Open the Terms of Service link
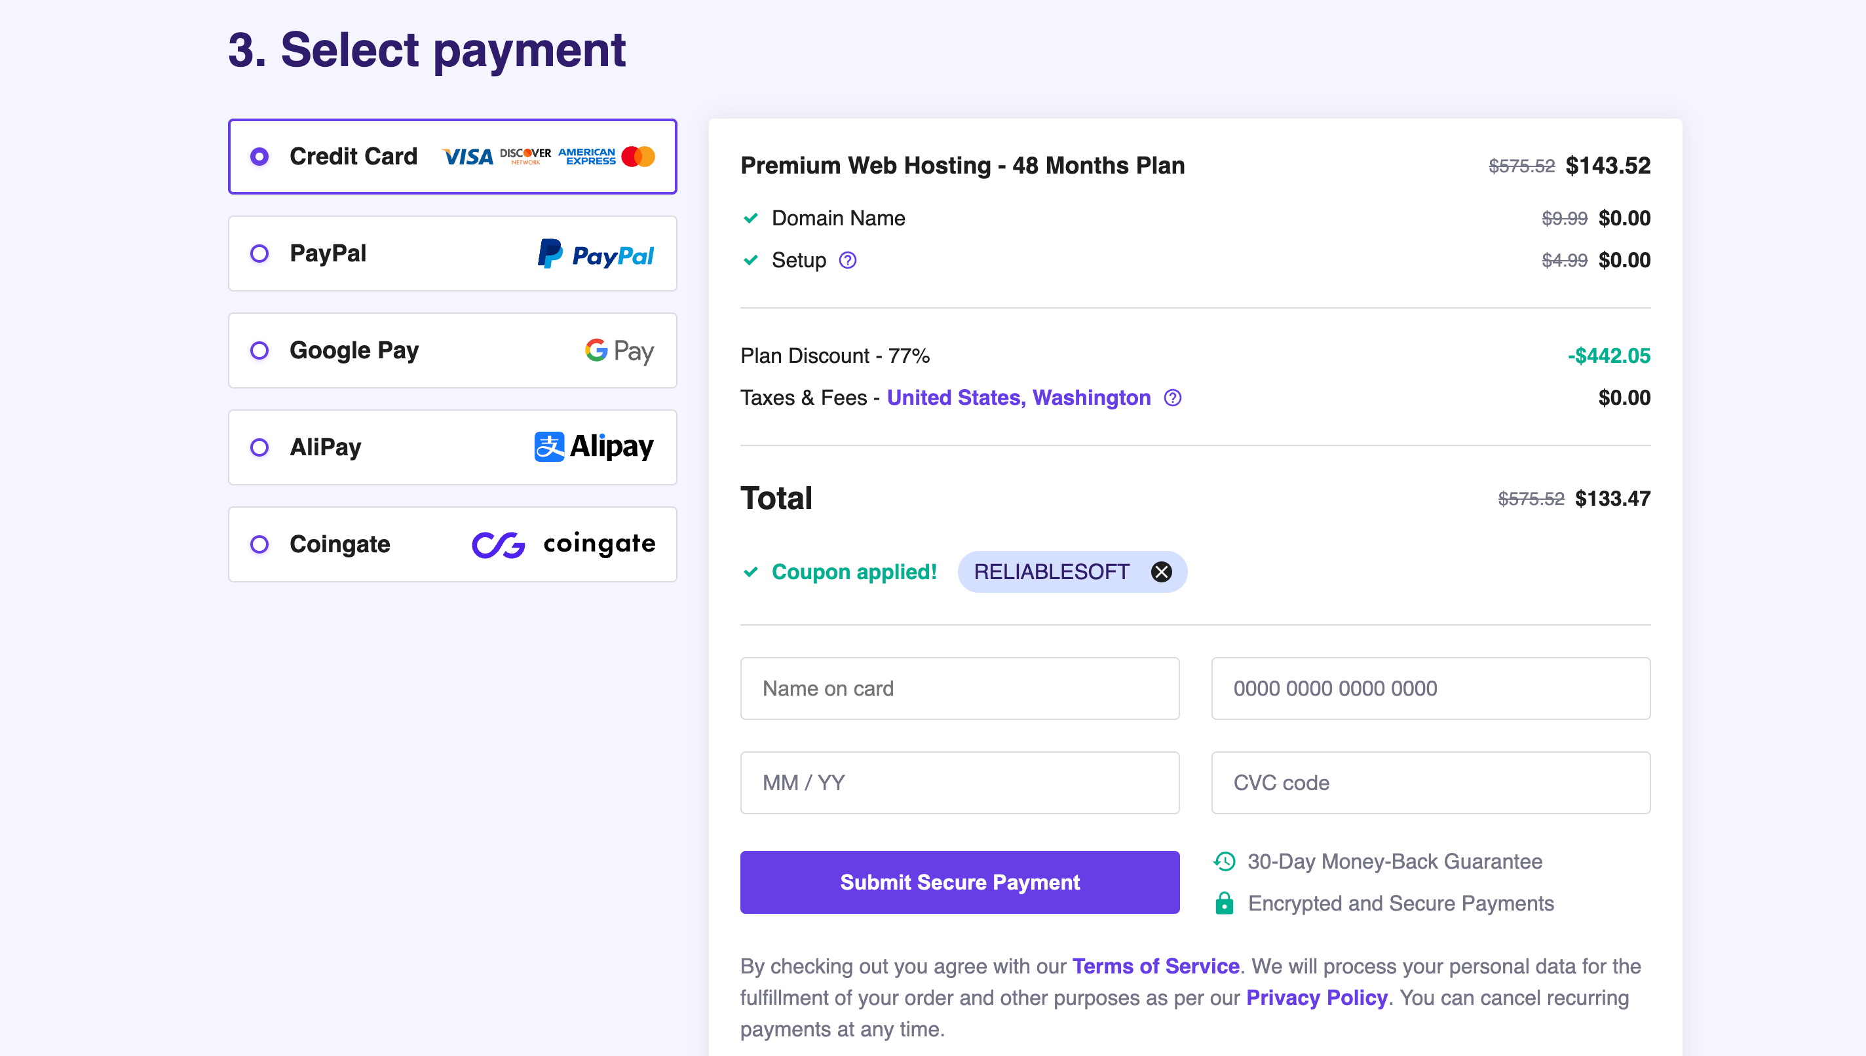 pos(1155,967)
